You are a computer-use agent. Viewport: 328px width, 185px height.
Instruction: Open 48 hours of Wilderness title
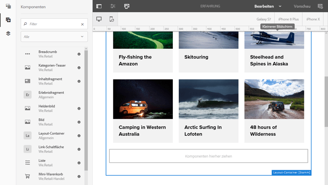[x=263, y=130]
